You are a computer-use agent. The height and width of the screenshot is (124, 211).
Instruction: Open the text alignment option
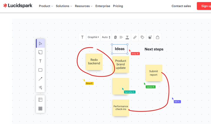pyautogui.click(x=121, y=37)
